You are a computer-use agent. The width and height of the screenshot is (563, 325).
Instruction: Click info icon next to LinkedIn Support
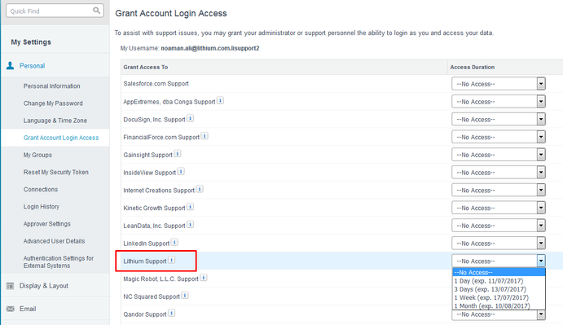[174, 242]
